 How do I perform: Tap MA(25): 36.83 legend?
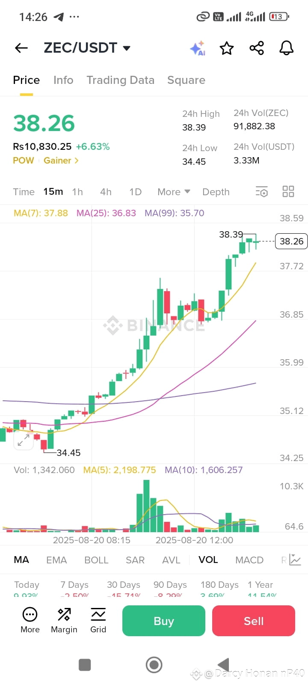(x=106, y=213)
